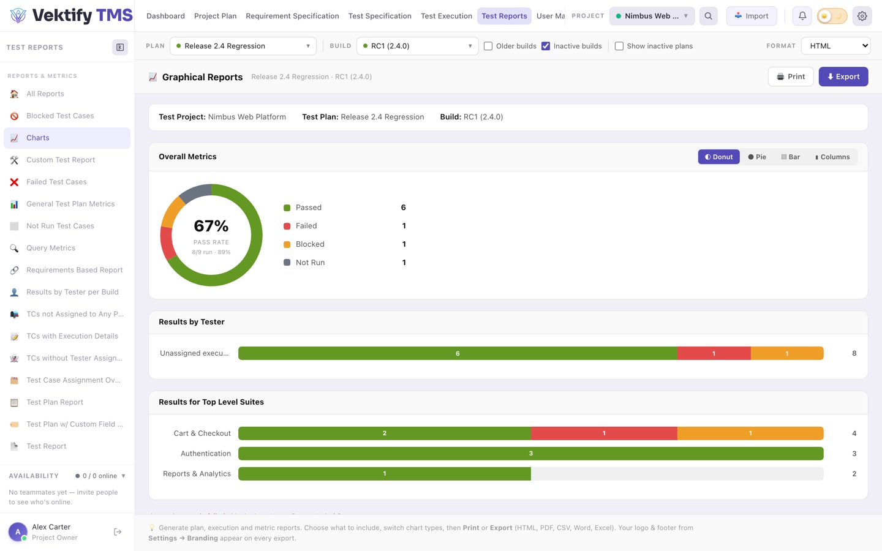Screen dimensions: 882x551
Task: Click the TCs not Assigned mailbox icon
Action: click(14, 314)
